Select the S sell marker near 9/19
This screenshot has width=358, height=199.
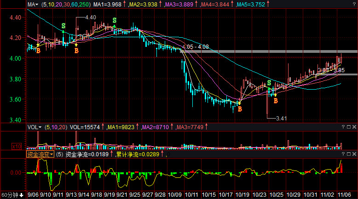pyautogui.click(x=115, y=20)
